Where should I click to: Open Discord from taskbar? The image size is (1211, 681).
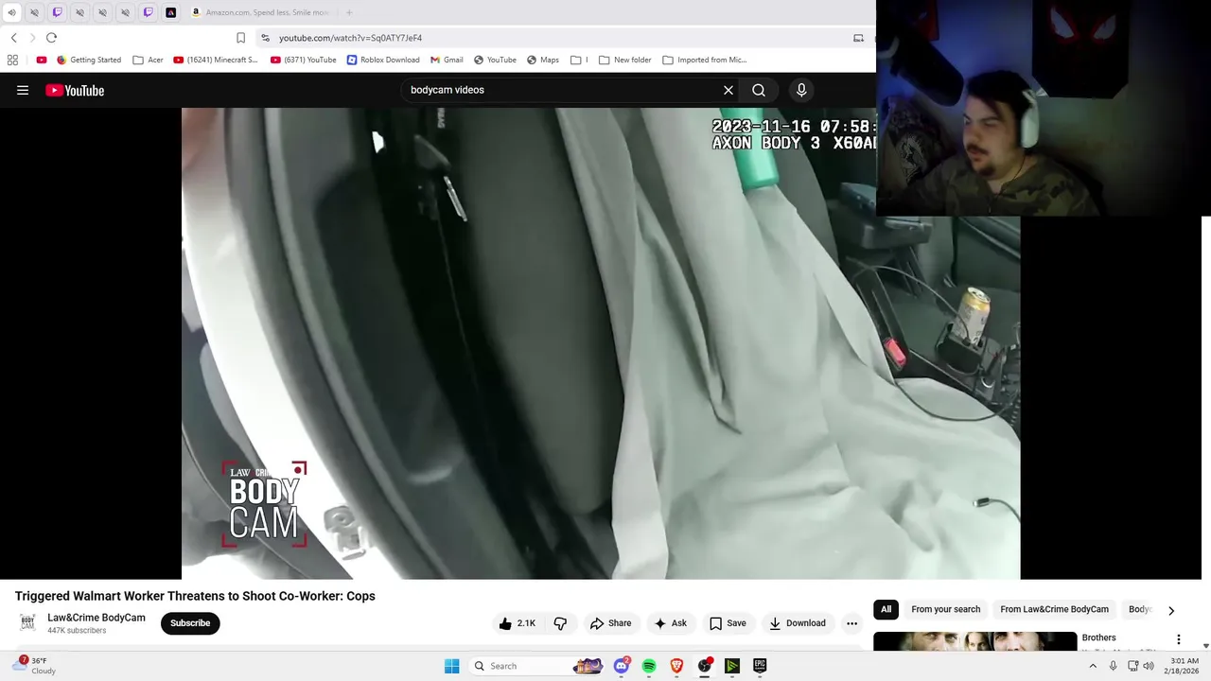[x=622, y=666]
